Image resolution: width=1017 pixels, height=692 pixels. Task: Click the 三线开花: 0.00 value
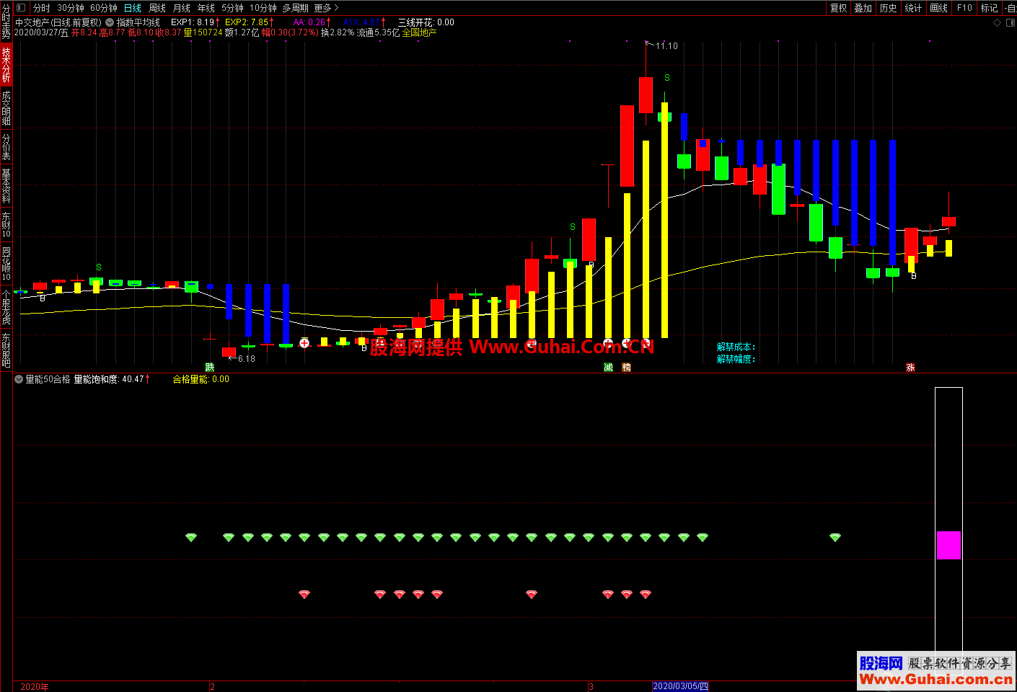pyautogui.click(x=426, y=22)
